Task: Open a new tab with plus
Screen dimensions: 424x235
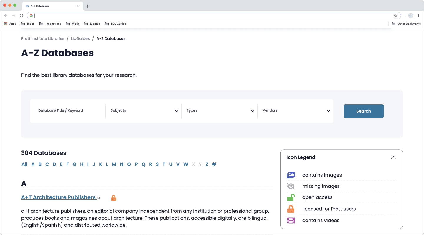Action: click(x=88, y=6)
